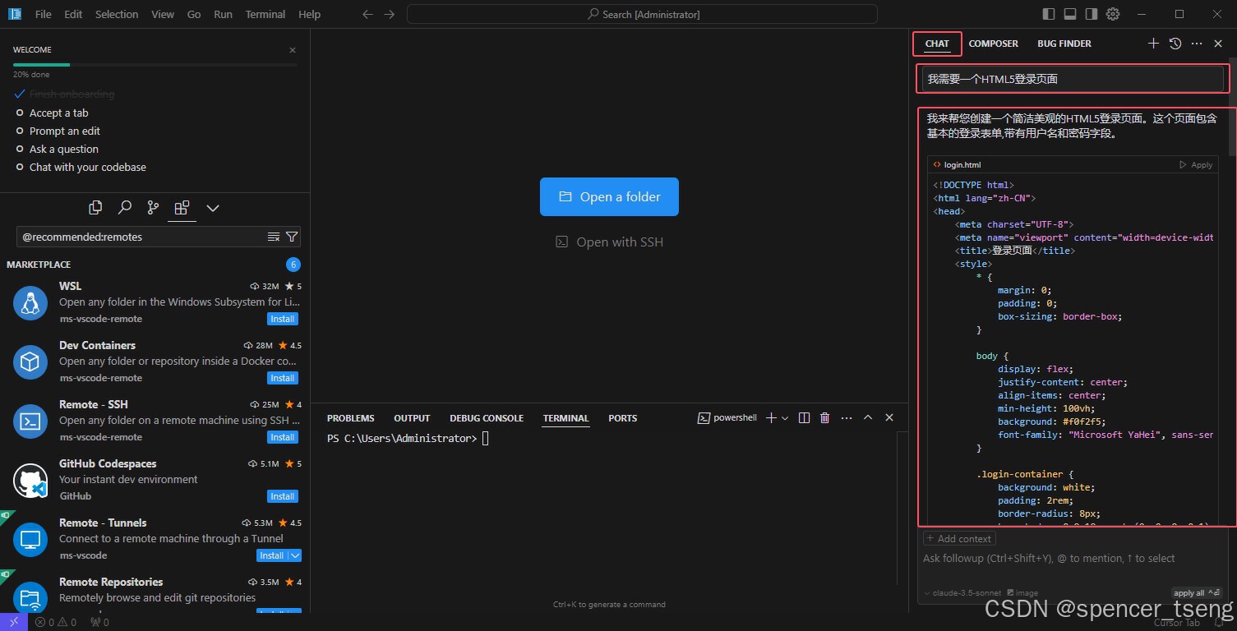This screenshot has height=631, width=1237.
Task: Select the Extensions view icon
Action: tap(182, 208)
